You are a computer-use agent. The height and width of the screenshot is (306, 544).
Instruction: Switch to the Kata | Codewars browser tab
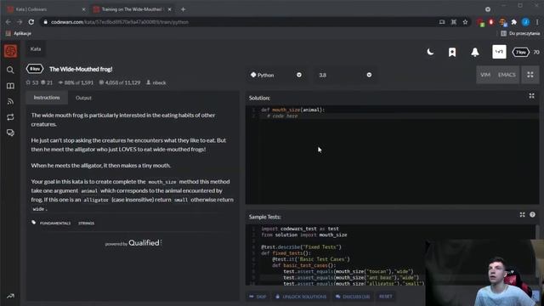46,9
